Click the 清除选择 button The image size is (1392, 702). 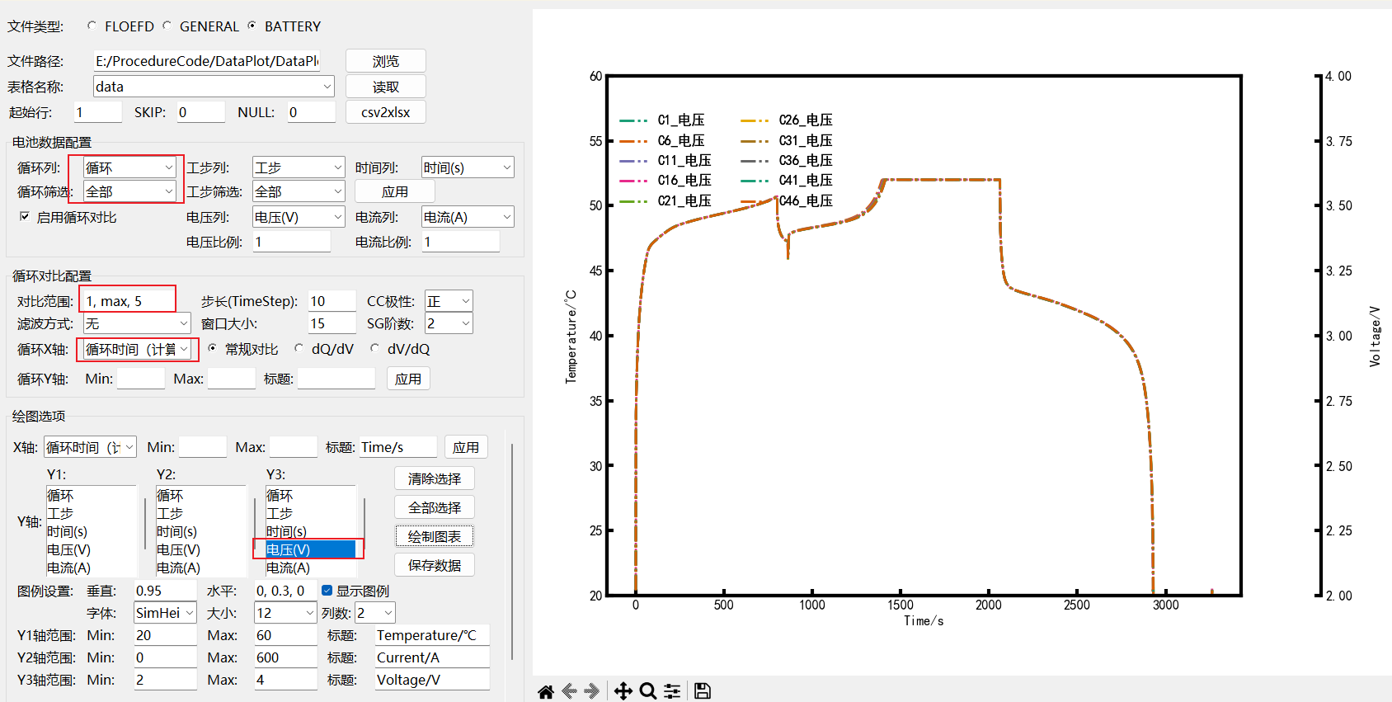point(435,478)
